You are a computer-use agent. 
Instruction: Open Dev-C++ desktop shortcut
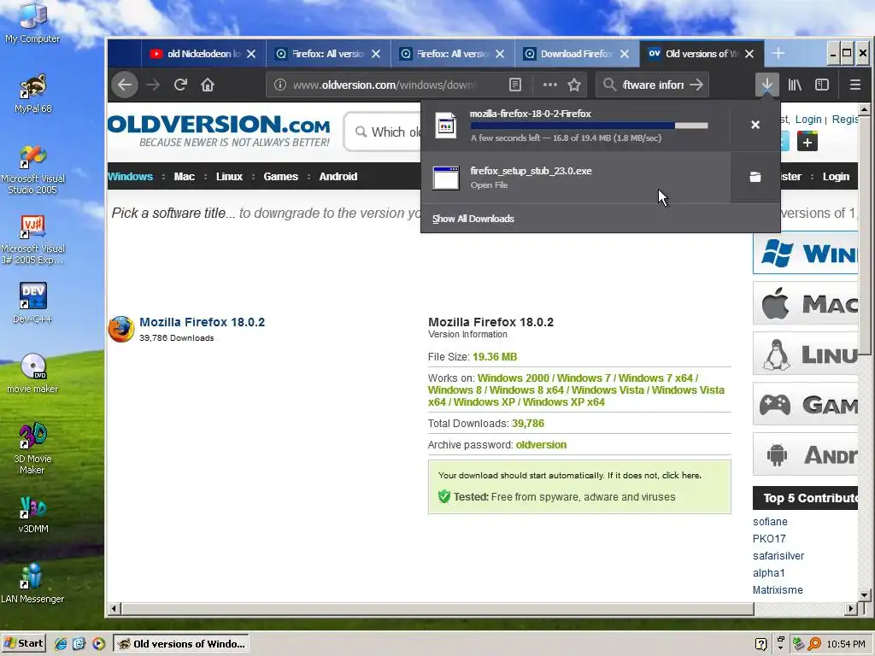tap(33, 303)
